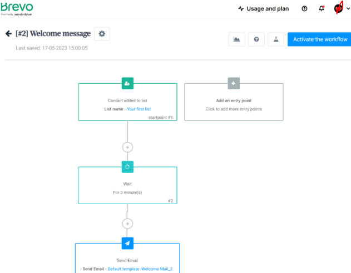Click the Wait step clock icon

(127, 166)
